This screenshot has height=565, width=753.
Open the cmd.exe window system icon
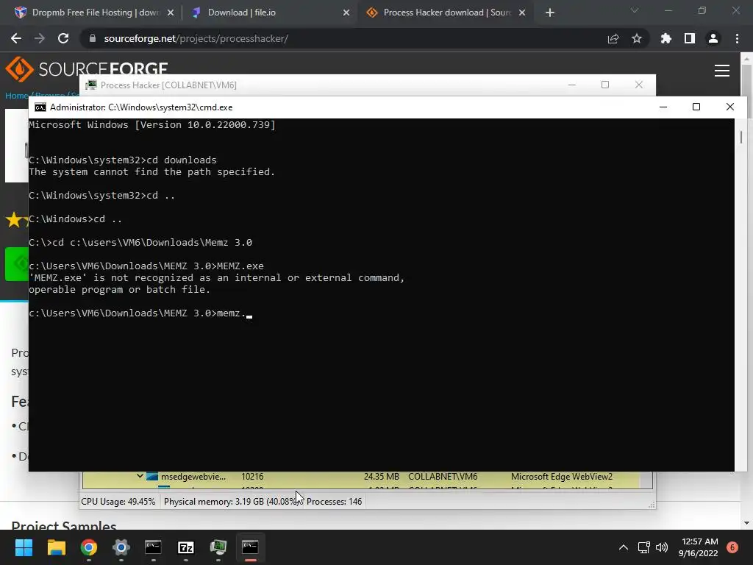click(x=40, y=107)
